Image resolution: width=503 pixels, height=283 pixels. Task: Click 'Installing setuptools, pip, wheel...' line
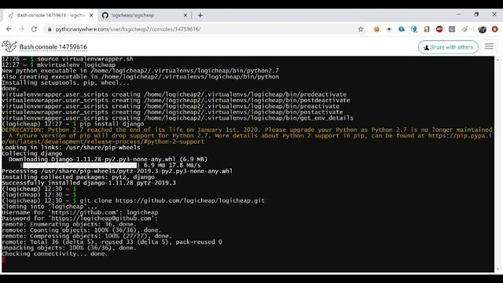[65, 83]
